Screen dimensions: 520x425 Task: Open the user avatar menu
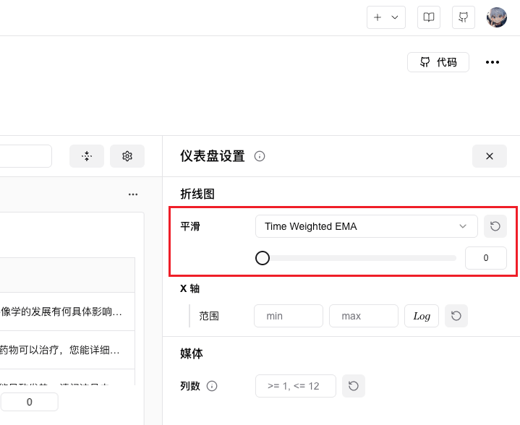pos(497,17)
